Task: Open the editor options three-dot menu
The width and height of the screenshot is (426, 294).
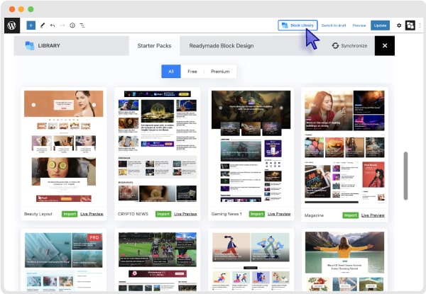Action: coord(420,25)
